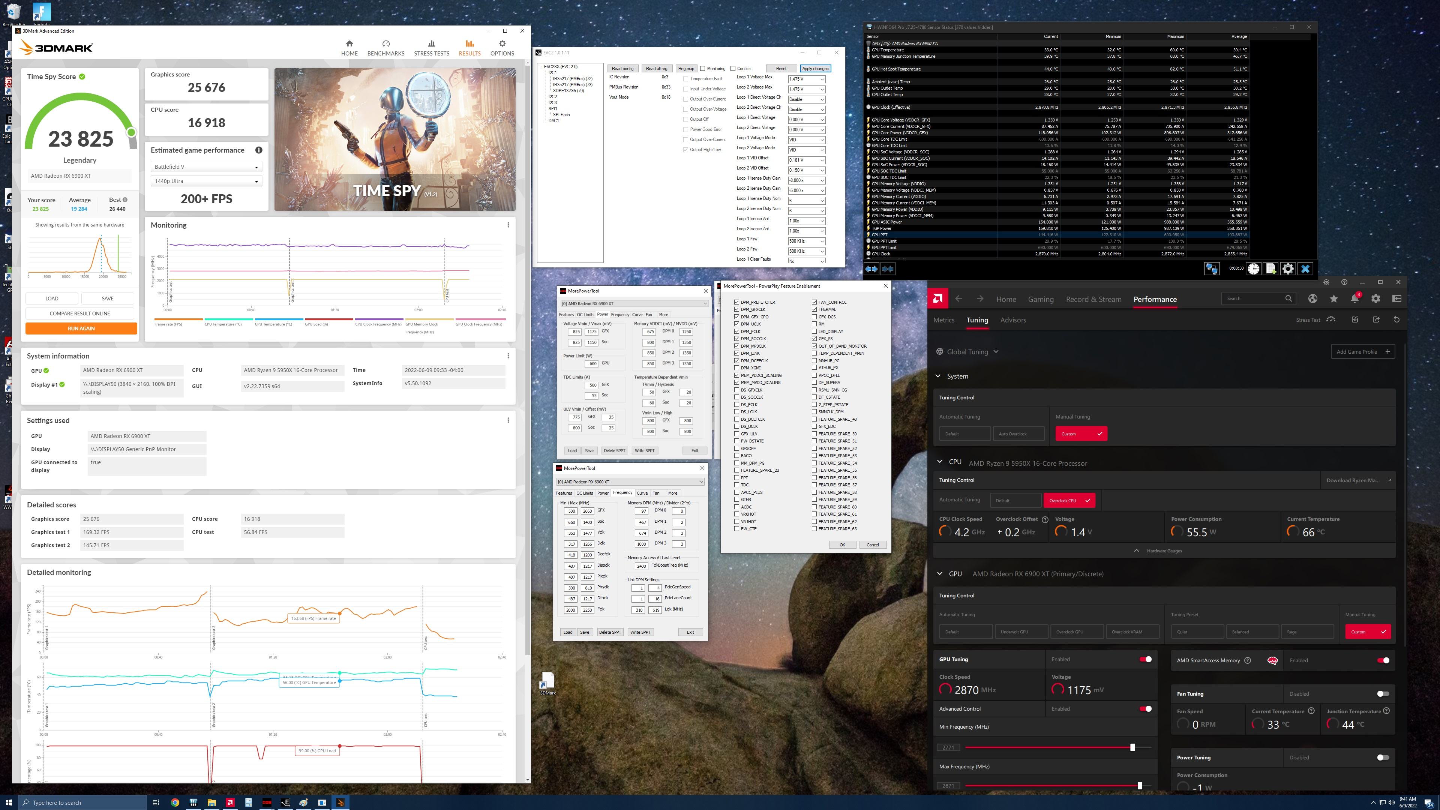Click the Radeon favorites star icon
Viewport: 1440px width, 810px height.
click(x=1334, y=299)
